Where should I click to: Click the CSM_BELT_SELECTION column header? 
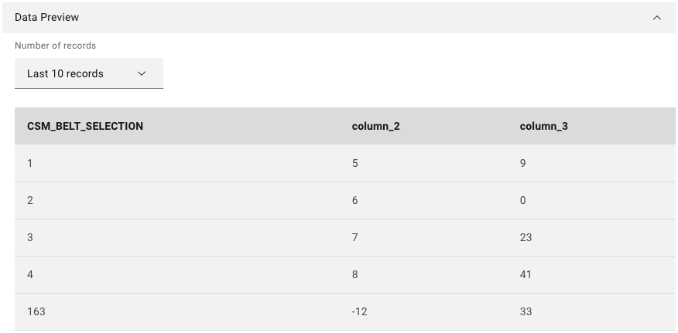85,126
